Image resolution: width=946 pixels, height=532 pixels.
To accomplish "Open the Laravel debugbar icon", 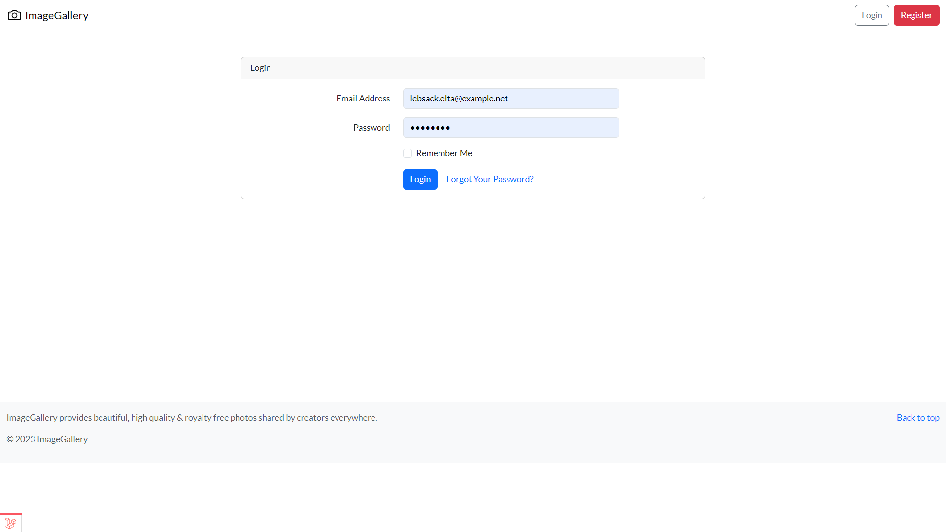I will coord(10,523).
